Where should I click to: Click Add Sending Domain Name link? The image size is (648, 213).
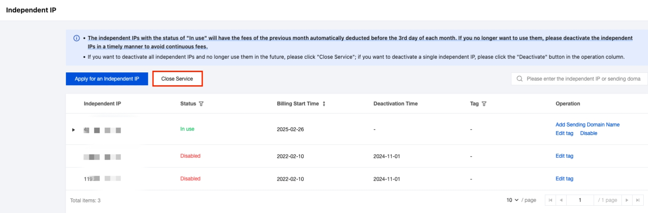click(587, 125)
